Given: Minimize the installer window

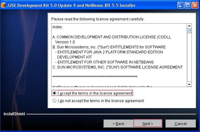Looking at the screenshot, I should [x=181, y=5].
